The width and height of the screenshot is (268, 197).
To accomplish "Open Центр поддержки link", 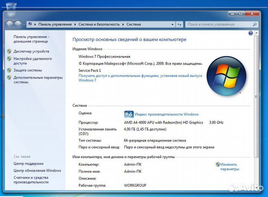I will tap(28, 163).
